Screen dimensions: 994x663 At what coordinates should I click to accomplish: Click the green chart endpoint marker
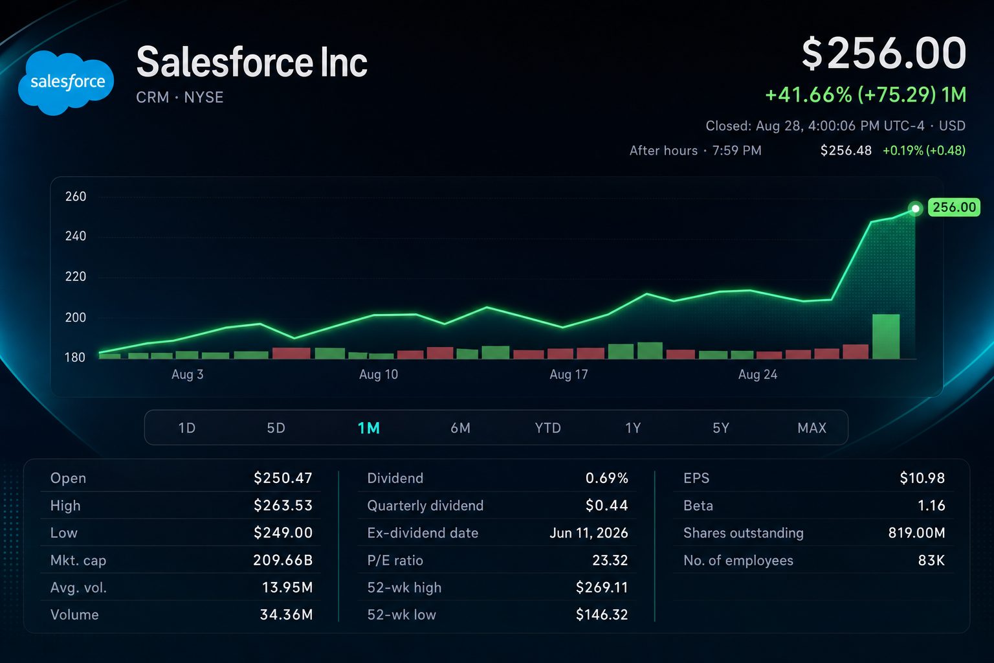point(915,208)
